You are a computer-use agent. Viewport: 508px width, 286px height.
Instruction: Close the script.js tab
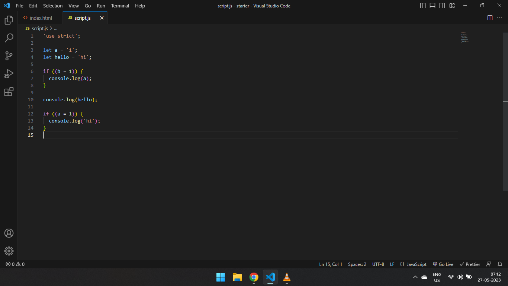pos(102,18)
